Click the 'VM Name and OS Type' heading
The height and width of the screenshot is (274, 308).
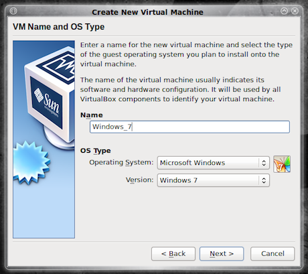59,27
